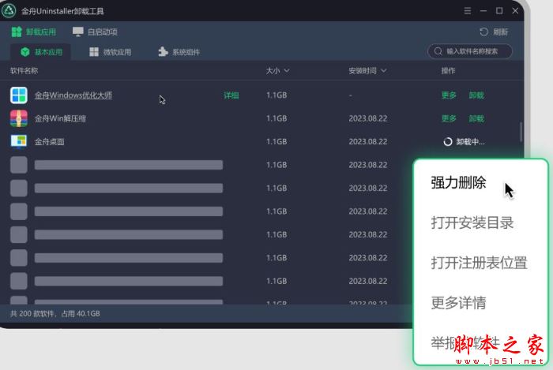Click 卸载 for 金舟Windows优化大师
The width and height of the screenshot is (553, 370).
tap(476, 95)
